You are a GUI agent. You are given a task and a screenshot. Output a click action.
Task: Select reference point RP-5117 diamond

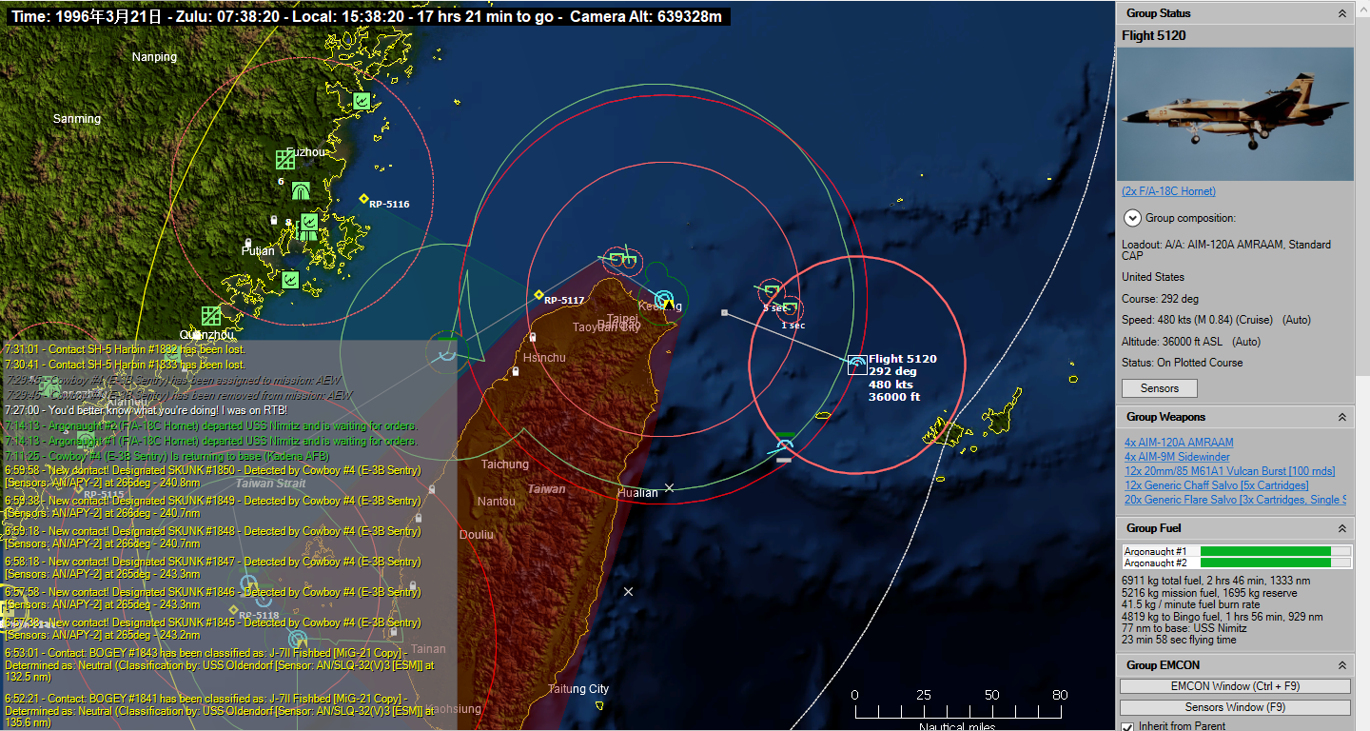click(x=538, y=295)
